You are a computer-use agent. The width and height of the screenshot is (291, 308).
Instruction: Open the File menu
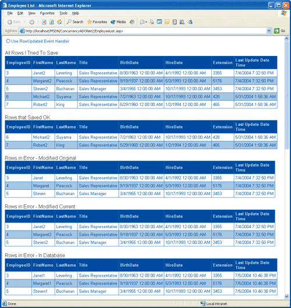10,13
